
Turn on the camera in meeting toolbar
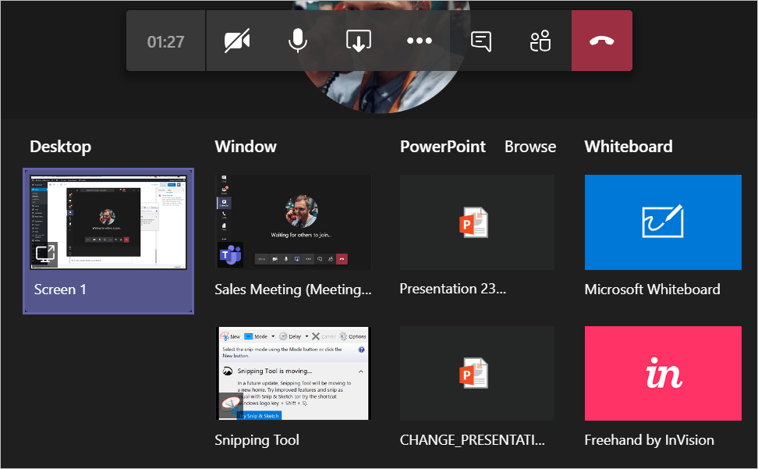pyautogui.click(x=237, y=41)
